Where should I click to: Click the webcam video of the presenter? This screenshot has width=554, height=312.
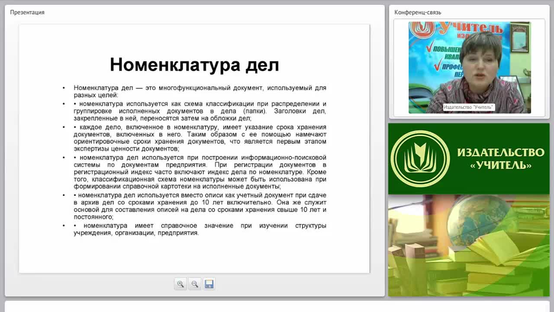[470, 68]
